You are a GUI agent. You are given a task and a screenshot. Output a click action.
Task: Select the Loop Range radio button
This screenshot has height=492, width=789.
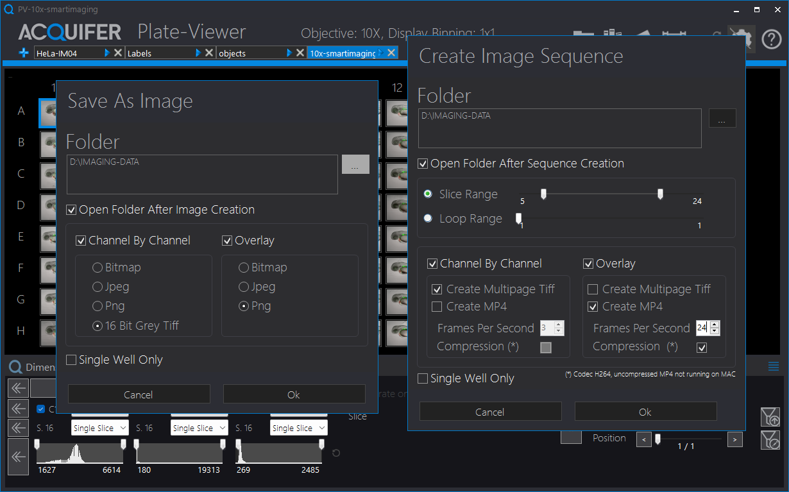(428, 218)
